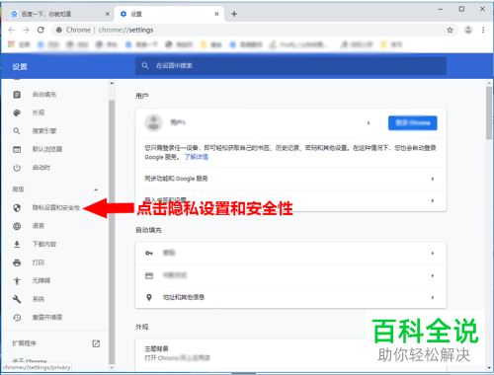The width and height of the screenshot is (494, 375).
Task: Click the 了解详情 learn more link
Action: click(196, 157)
